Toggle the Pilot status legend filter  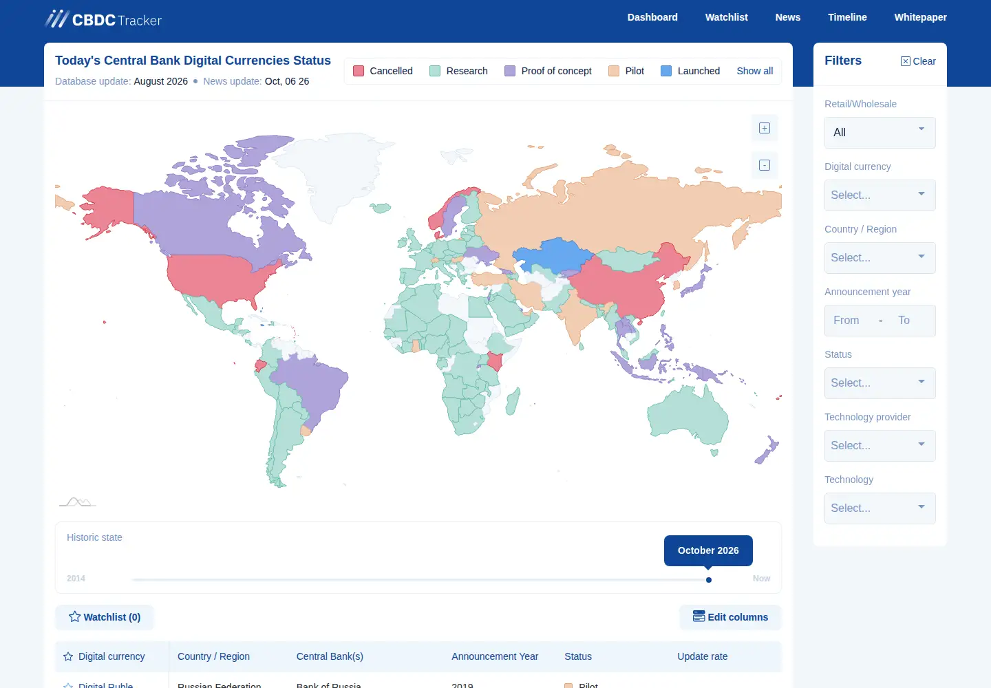626,71
